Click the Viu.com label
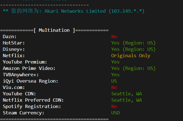This screenshot has height=121, width=183. point(14,87)
